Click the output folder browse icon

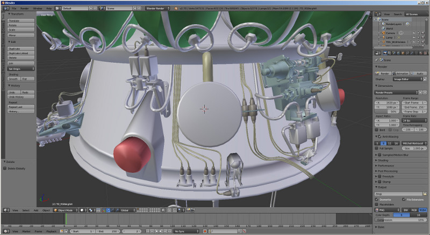[425, 193]
